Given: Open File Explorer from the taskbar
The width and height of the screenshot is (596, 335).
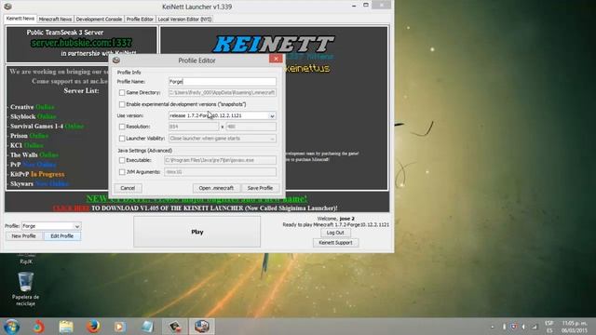Looking at the screenshot, I should [66, 327].
